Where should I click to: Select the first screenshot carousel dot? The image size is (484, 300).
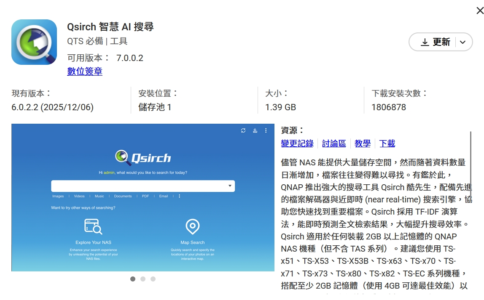pyautogui.click(x=133, y=279)
